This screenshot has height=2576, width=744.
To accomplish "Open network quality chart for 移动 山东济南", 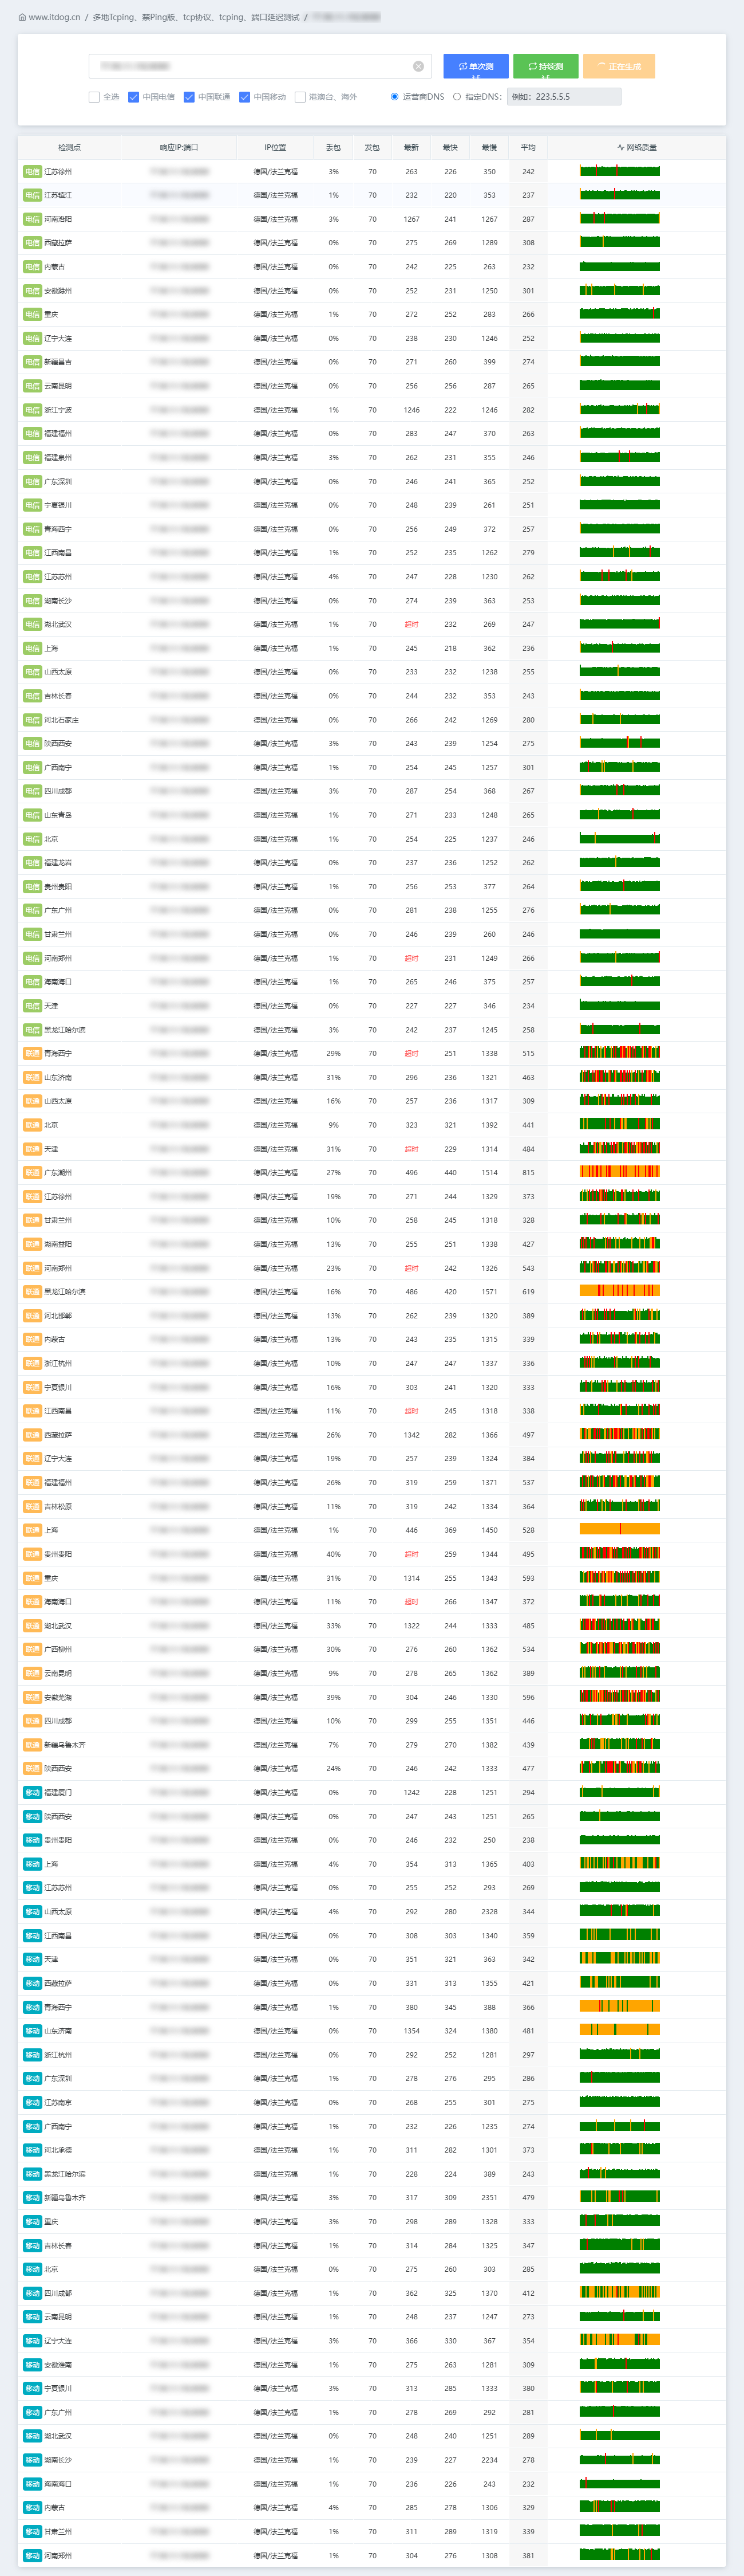I will tap(620, 2030).
